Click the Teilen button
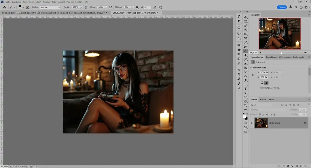Screen dimensions: 311x168 [x=282, y=7]
